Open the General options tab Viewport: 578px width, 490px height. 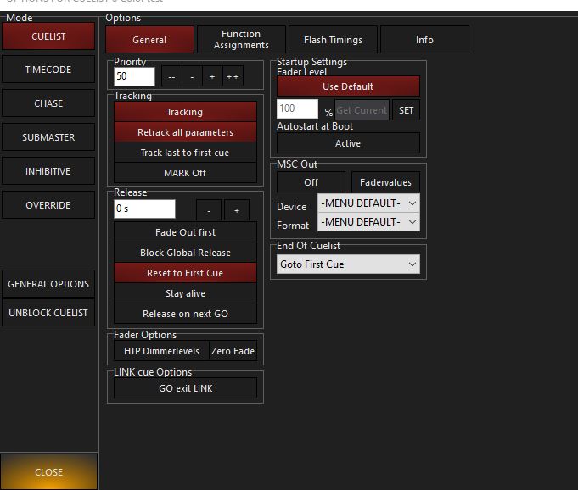(149, 40)
